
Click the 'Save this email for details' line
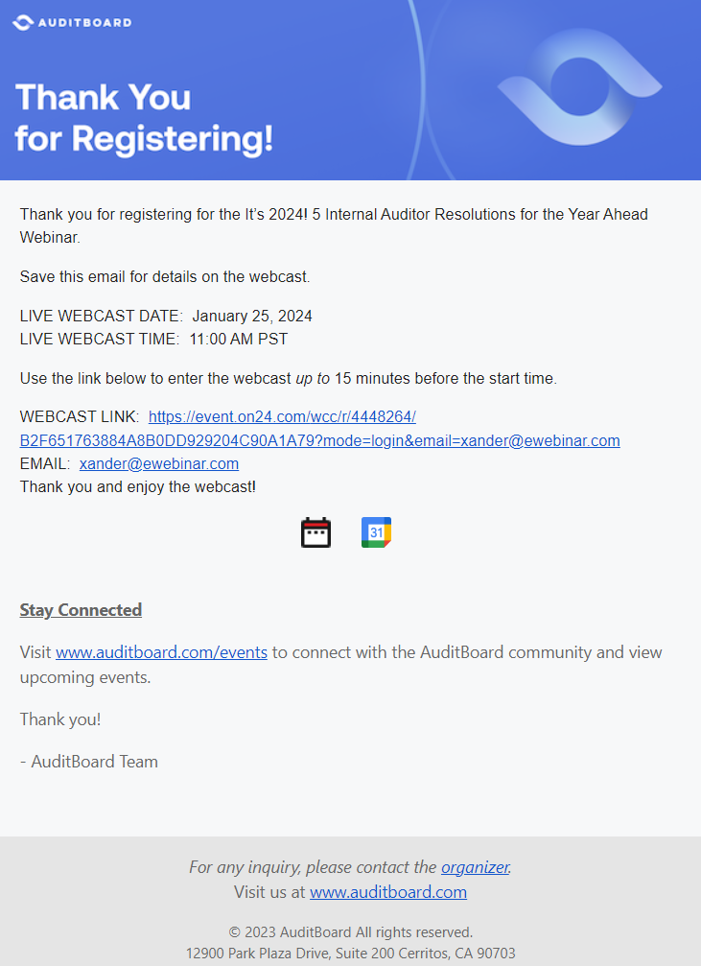pyautogui.click(x=165, y=277)
